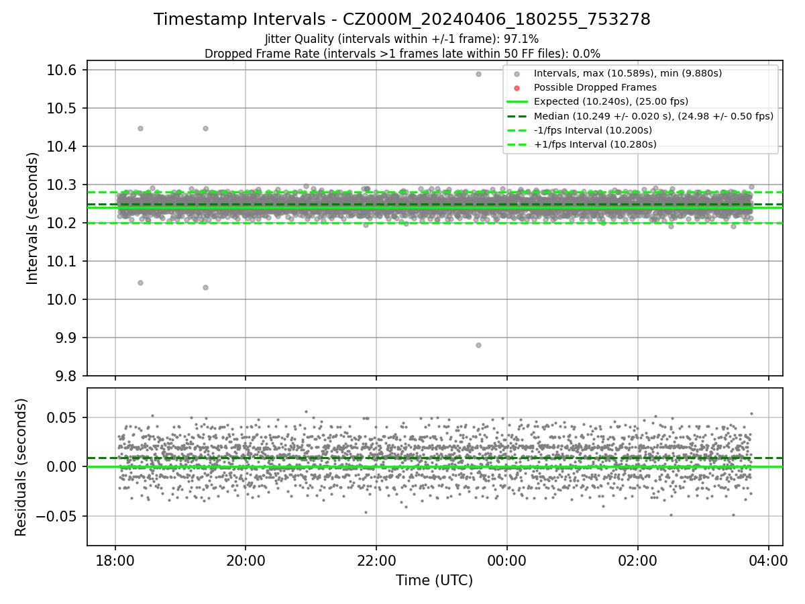This screenshot has height=604, width=805.
Task: Click the maximum outlier point near 10.59 seconds
Action: pos(478,74)
